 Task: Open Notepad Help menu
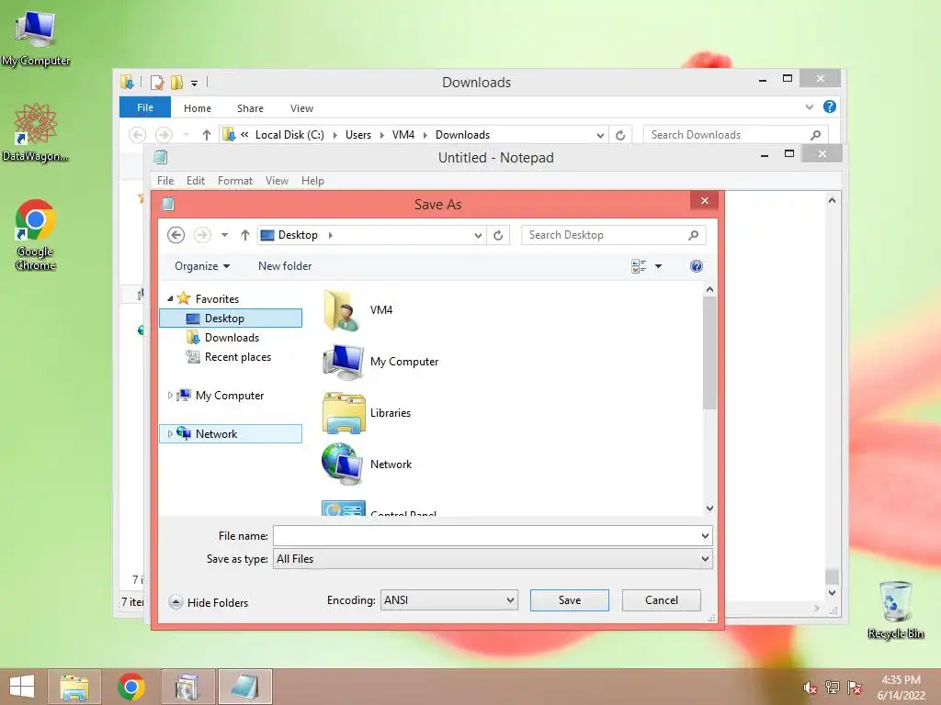(x=312, y=181)
